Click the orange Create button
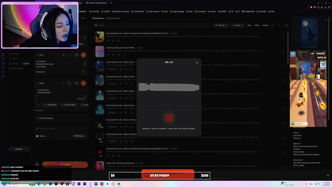The height and width of the screenshot is (187, 332). (x=65, y=165)
